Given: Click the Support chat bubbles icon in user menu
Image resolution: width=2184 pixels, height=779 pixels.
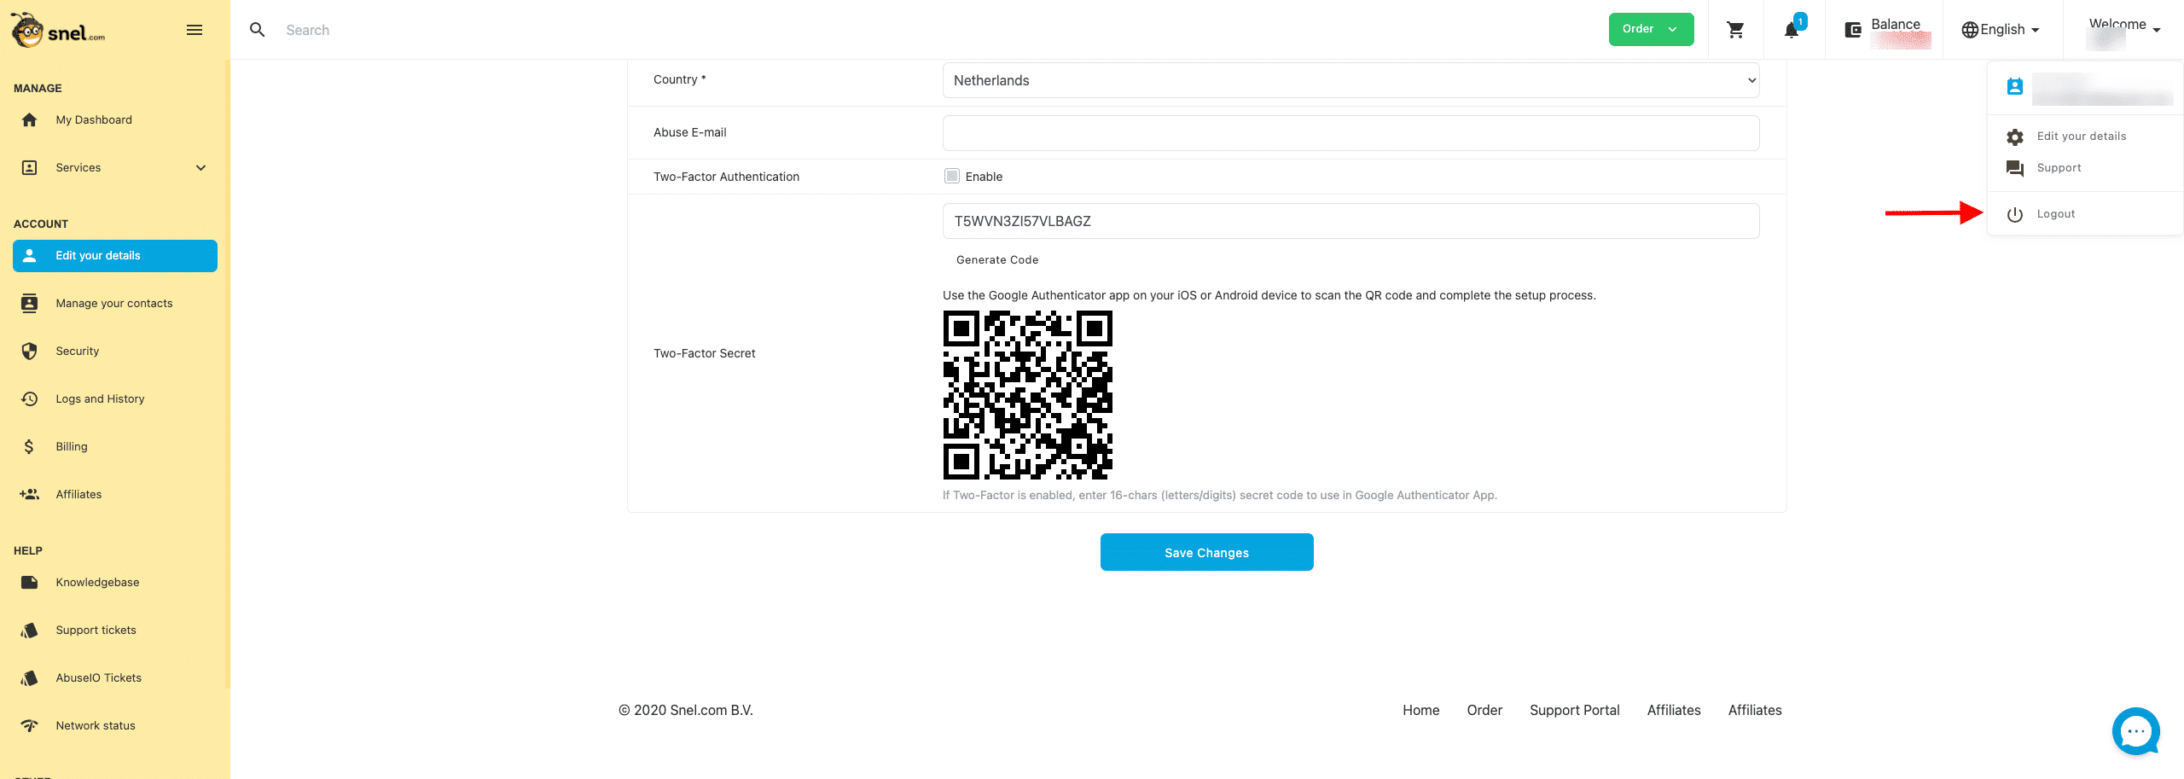Looking at the screenshot, I should (x=2015, y=168).
